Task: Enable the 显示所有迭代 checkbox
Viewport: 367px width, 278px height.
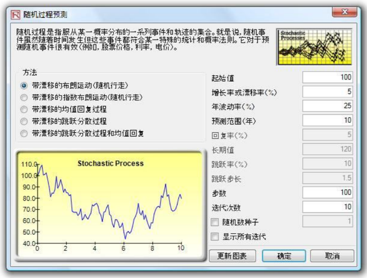Action: click(x=215, y=236)
